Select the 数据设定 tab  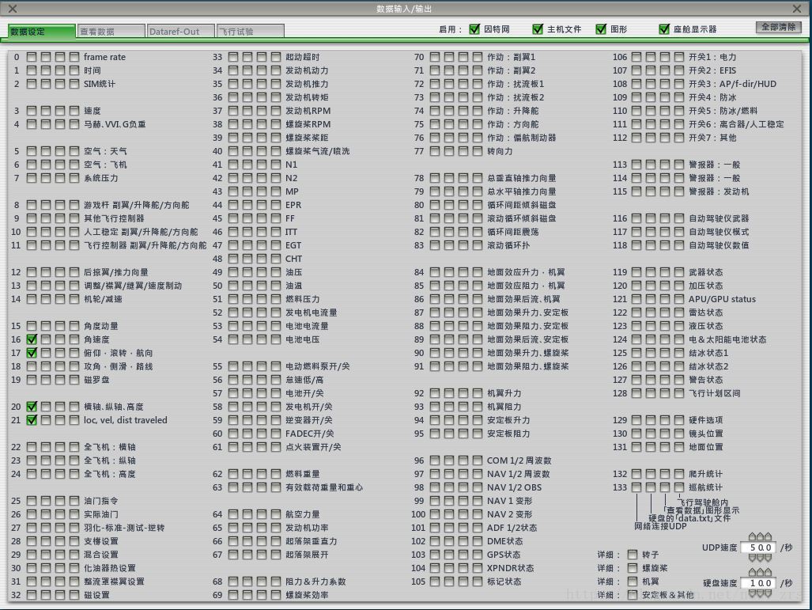[41, 31]
